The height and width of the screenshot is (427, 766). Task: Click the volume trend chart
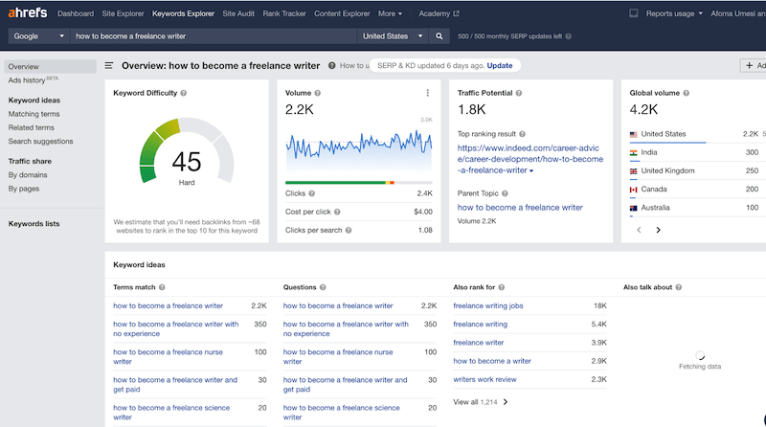(x=358, y=149)
